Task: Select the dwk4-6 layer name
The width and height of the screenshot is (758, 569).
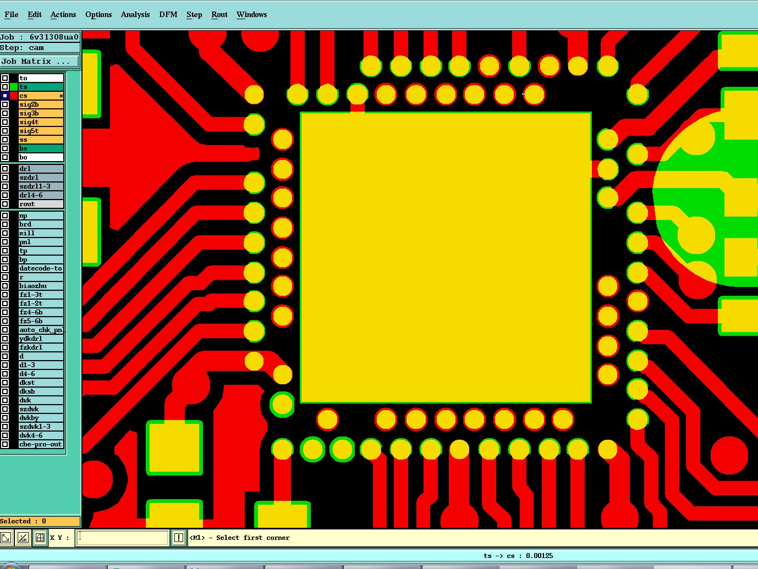Action: tap(41, 435)
